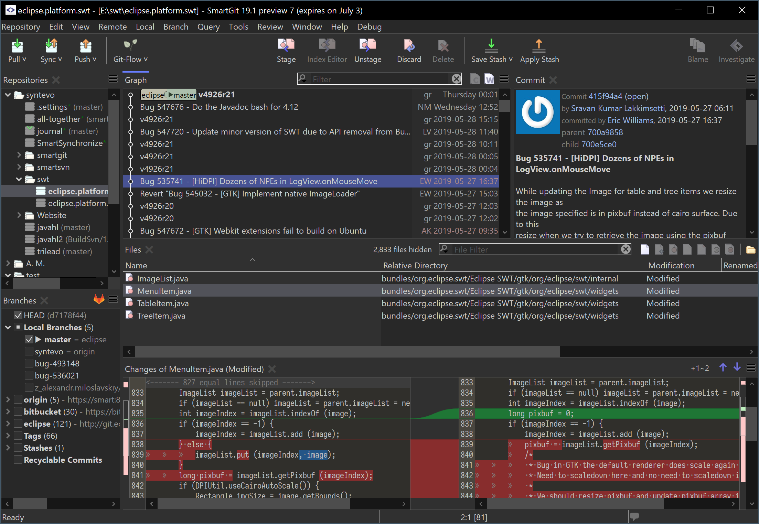The width and height of the screenshot is (759, 524).
Task: Click the Stage toolbar icon
Action: (286, 51)
